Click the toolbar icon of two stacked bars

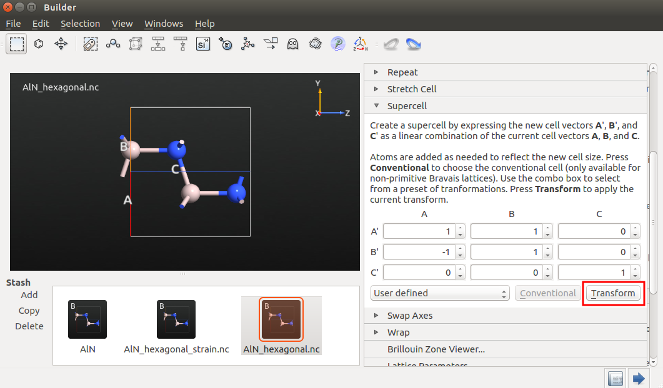pos(158,44)
